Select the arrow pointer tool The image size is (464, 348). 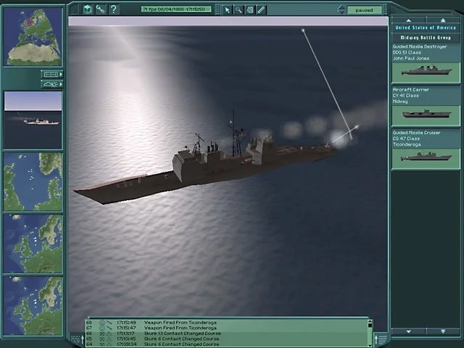click(228, 9)
